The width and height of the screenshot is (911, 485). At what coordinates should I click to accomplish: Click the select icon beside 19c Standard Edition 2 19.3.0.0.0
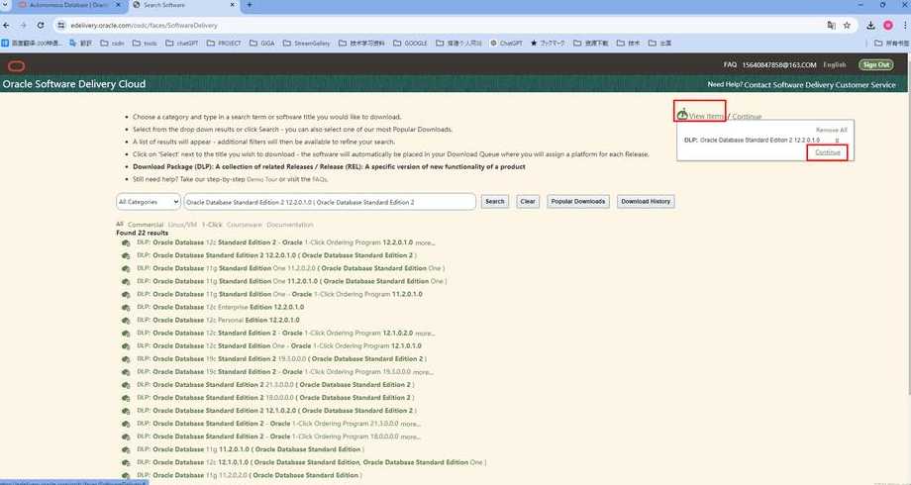126,359
